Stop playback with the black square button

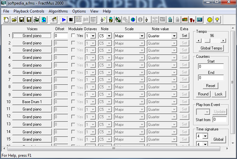[71, 20]
